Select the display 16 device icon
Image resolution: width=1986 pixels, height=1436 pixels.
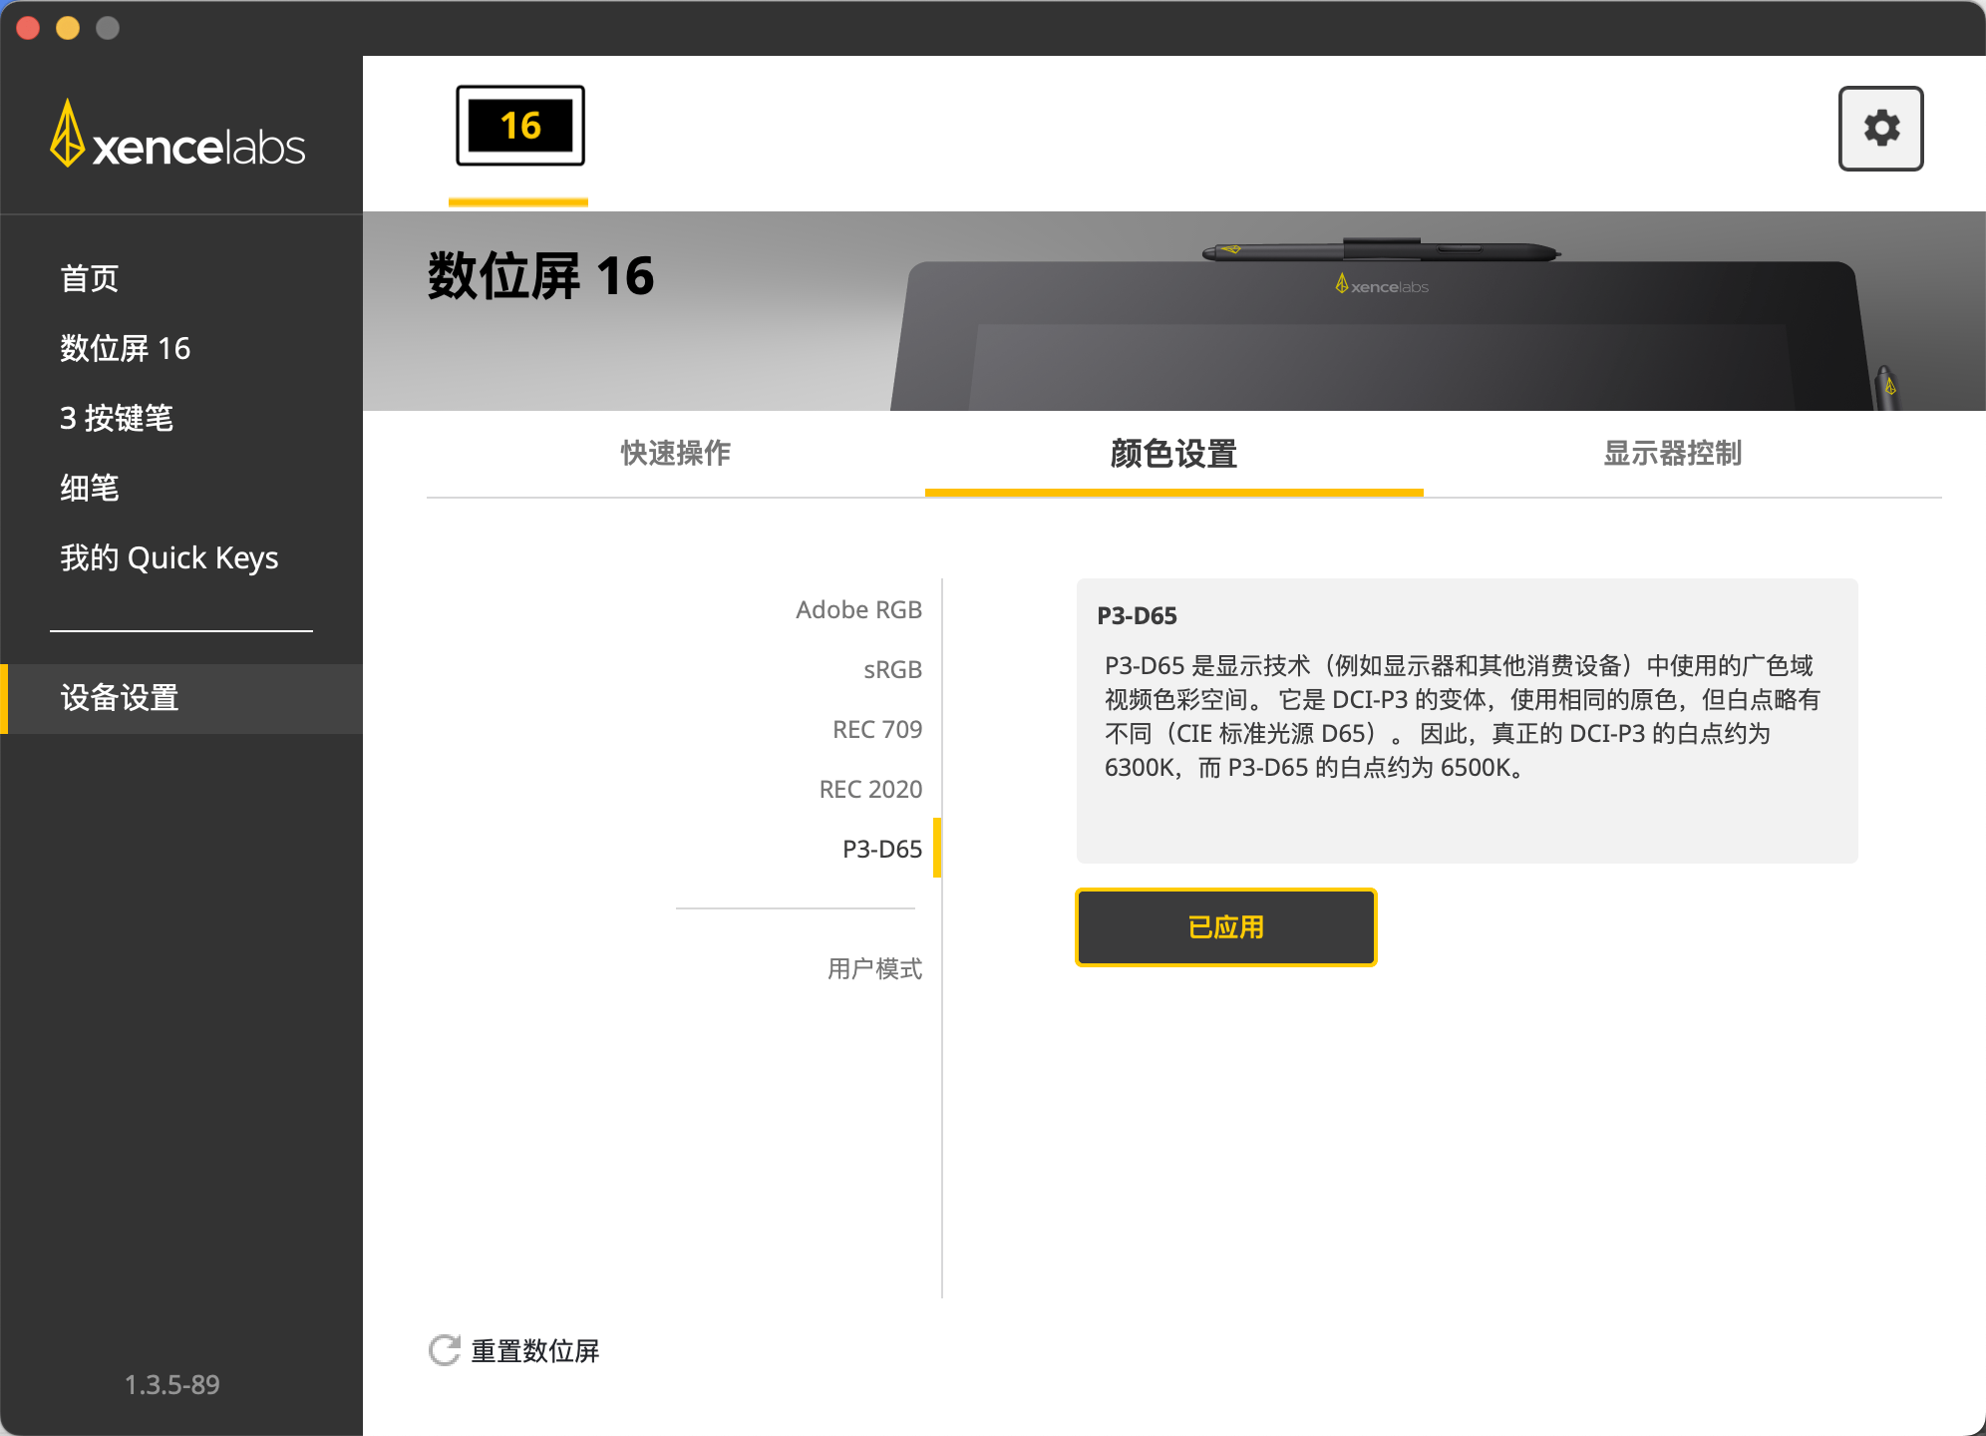pyautogui.click(x=519, y=126)
